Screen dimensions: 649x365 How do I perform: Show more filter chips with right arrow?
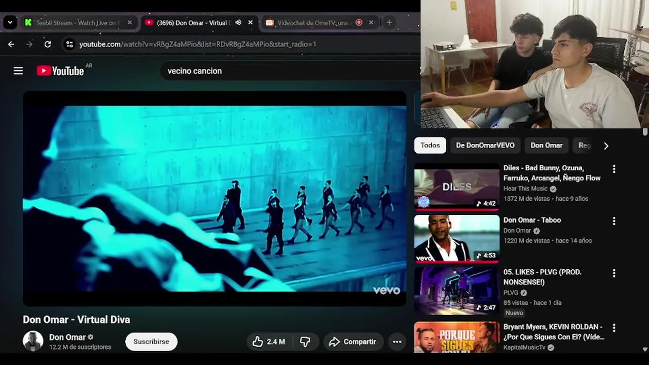[606, 145]
